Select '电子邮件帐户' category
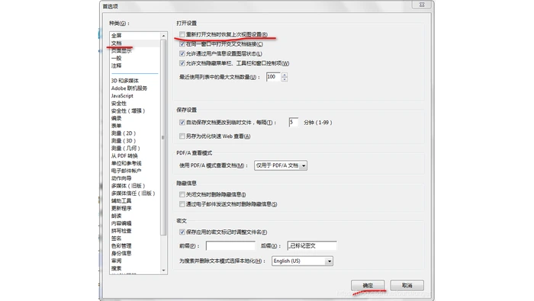The image size is (534, 301). click(x=127, y=171)
